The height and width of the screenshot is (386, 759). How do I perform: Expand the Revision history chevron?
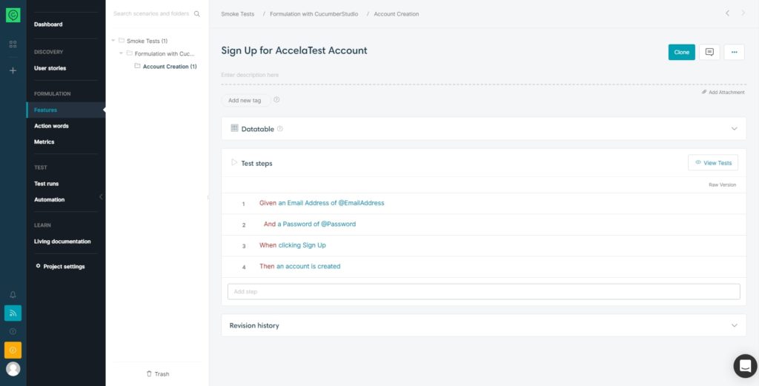(734, 325)
